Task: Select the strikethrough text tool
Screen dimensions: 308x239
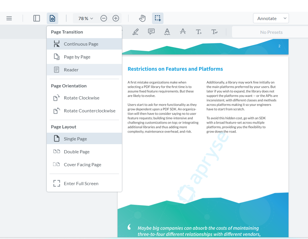Action: click(x=183, y=32)
